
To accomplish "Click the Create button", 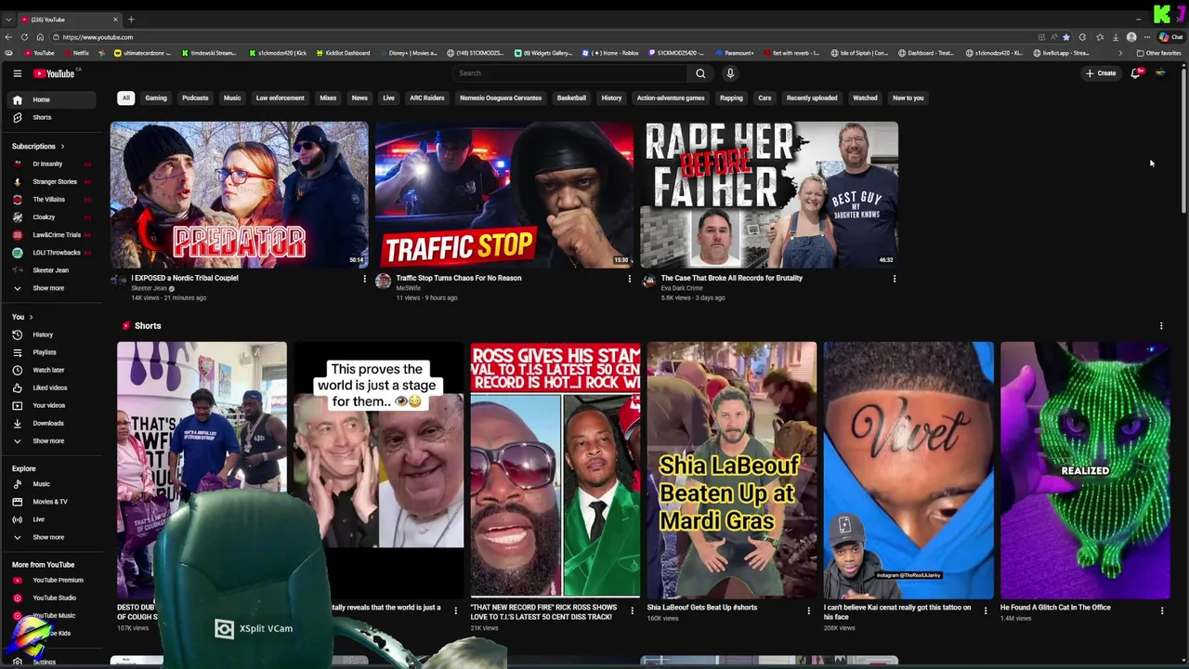I will coord(1101,73).
